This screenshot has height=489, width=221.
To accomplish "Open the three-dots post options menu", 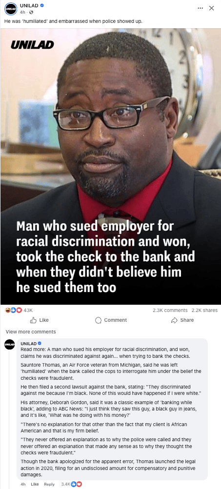I will 201,8.
